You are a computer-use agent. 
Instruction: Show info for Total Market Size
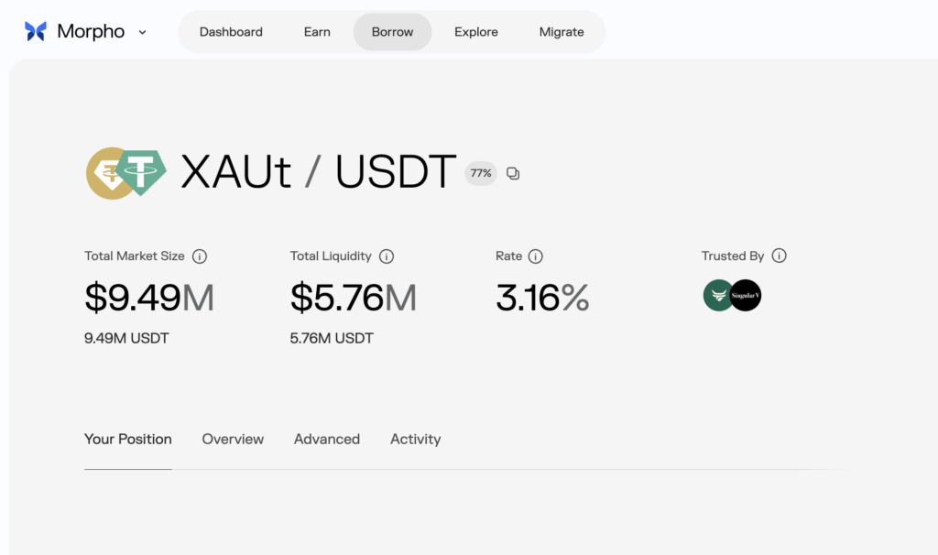pos(200,256)
